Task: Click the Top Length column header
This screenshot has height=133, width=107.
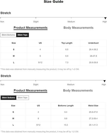Action: tap(67, 43)
